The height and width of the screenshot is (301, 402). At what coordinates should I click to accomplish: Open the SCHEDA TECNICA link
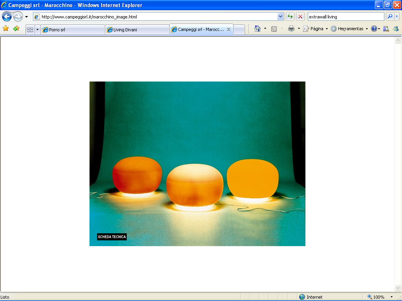(112, 237)
